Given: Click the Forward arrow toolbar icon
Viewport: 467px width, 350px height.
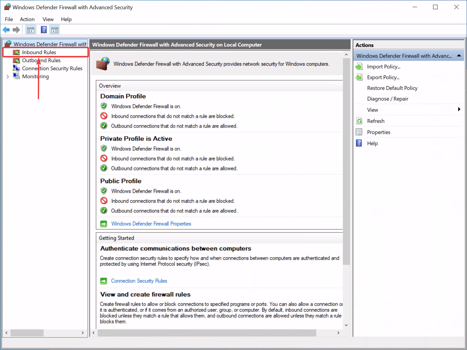Looking at the screenshot, I should coord(16,30).
